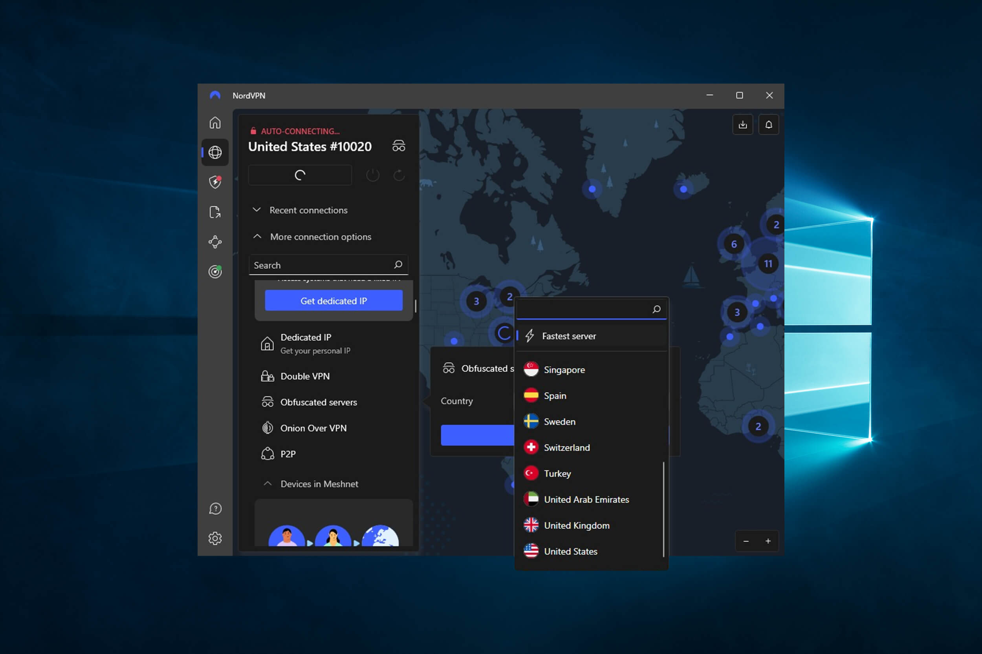This screenshot has width=982, height=654.
Task: Click the help/question mark icon
Action: (x=215, y=509)
